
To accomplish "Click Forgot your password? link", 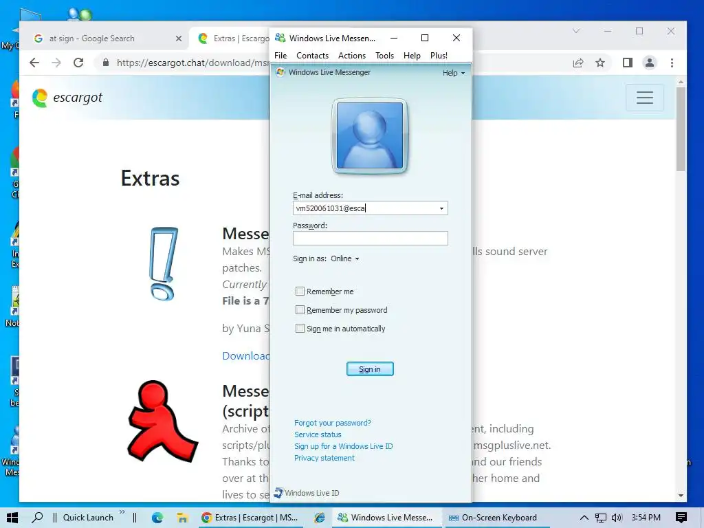I will 332,423.
